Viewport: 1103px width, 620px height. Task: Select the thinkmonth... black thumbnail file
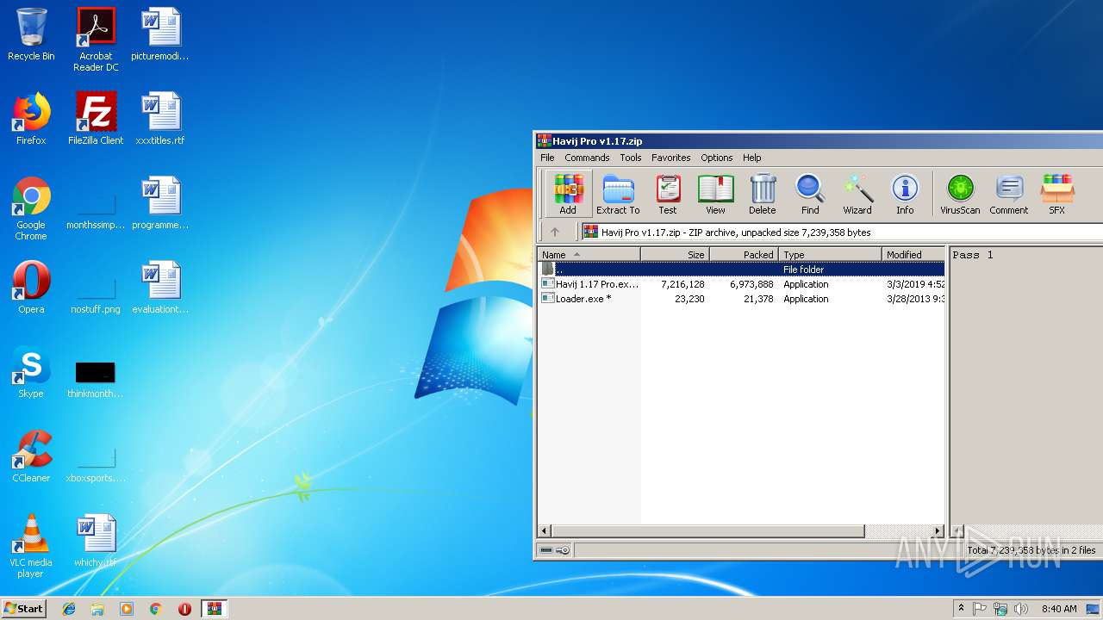point(96,379)
